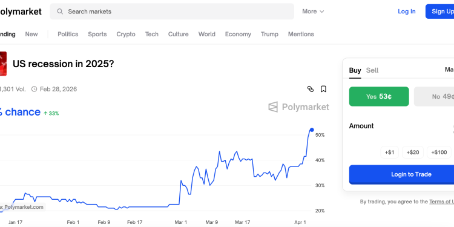Switch to the Sell tab

pyautogui.click(x=372, y=70)
